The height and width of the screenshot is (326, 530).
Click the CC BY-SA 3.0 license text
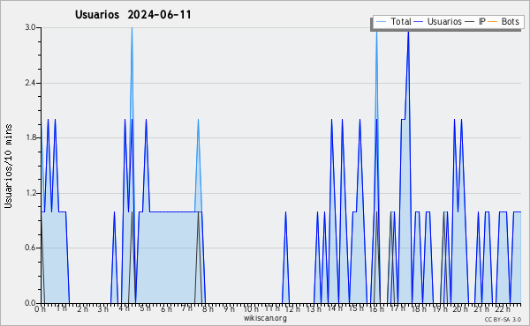(x=503, y=319)
